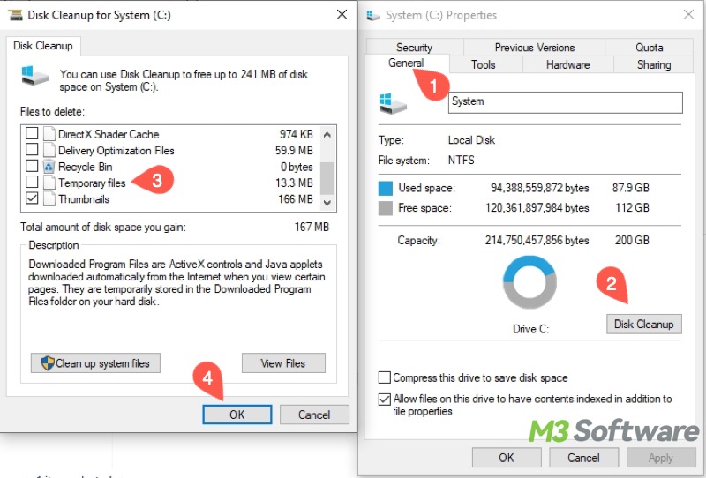Click the Recycle Bin icon in the file list
The width and height of the screenshot is (706, 478).
pos(49,167)
